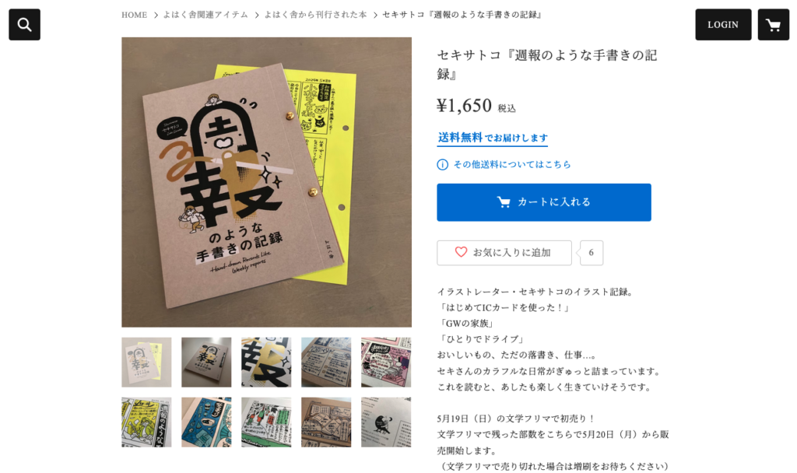Image resolution: width=797 pixels, height=473 pixels.
Task: Open the shopping cart icon in header
Action: tap(773, 24)
